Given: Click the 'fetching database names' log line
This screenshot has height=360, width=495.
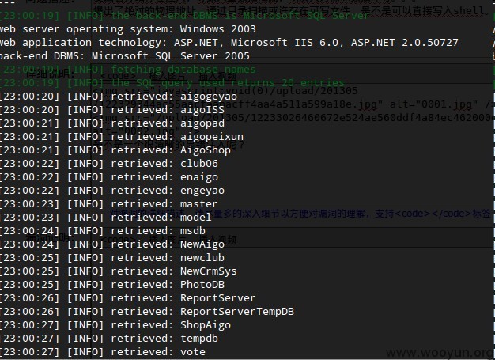Looking at the screenshot, I should pyautogui.click(x=127, y=70).
